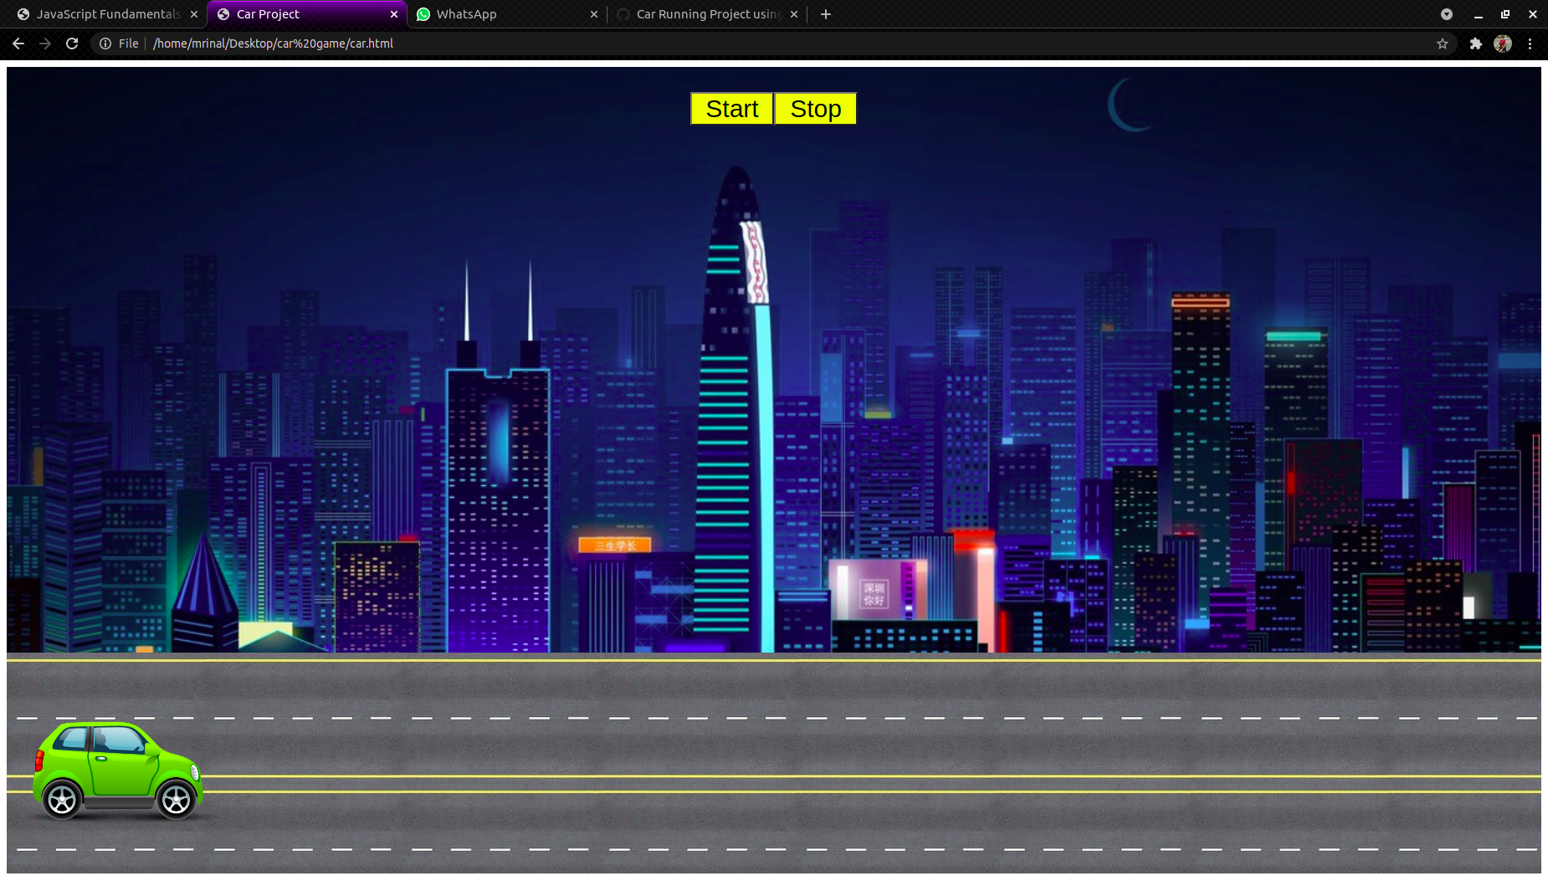The height and width of the screenshot is (881, 1548).
Task: Open a new browser tab
Action: coord(826,14)
